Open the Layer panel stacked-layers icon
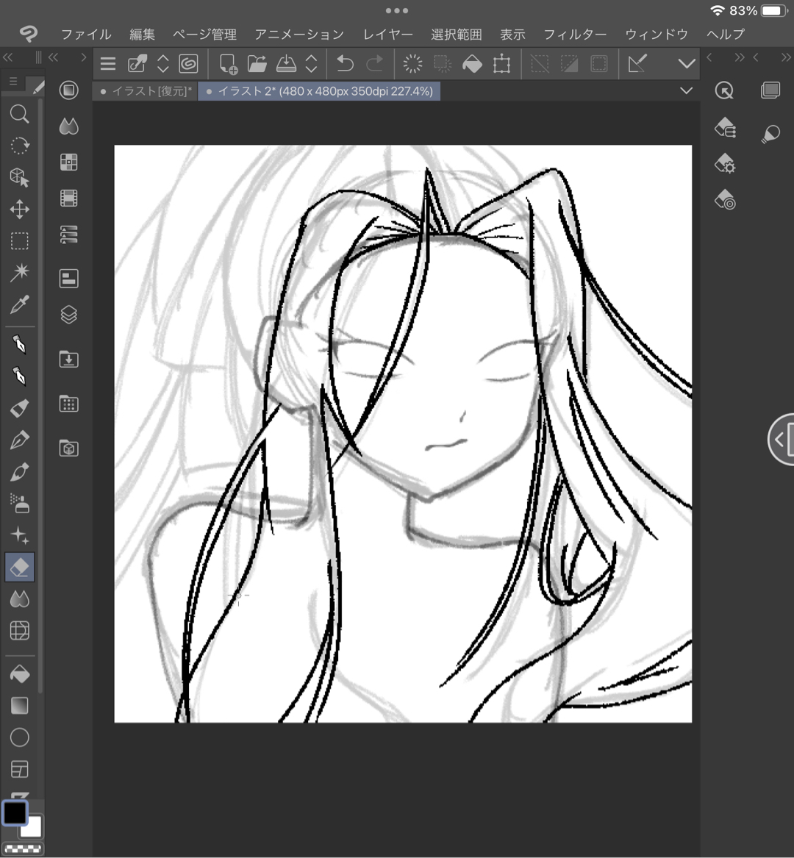The height and width of the screenshot is (858, 794). click(68, 315)
